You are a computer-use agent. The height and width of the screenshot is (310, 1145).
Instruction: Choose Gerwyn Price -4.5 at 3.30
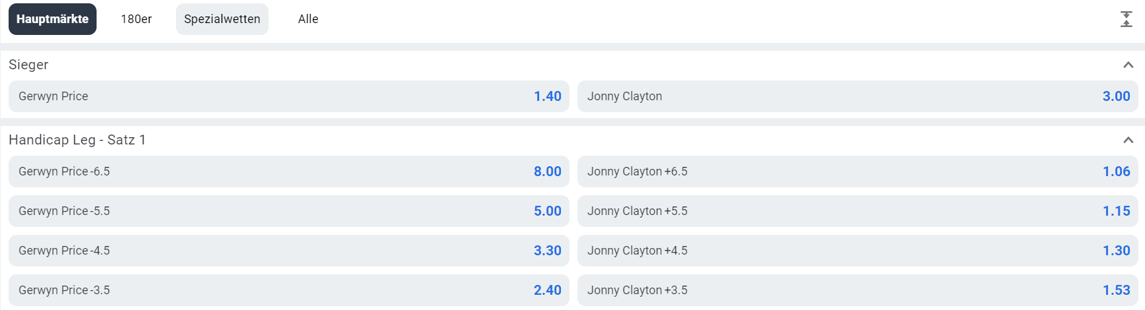click(x=289, y=251)
